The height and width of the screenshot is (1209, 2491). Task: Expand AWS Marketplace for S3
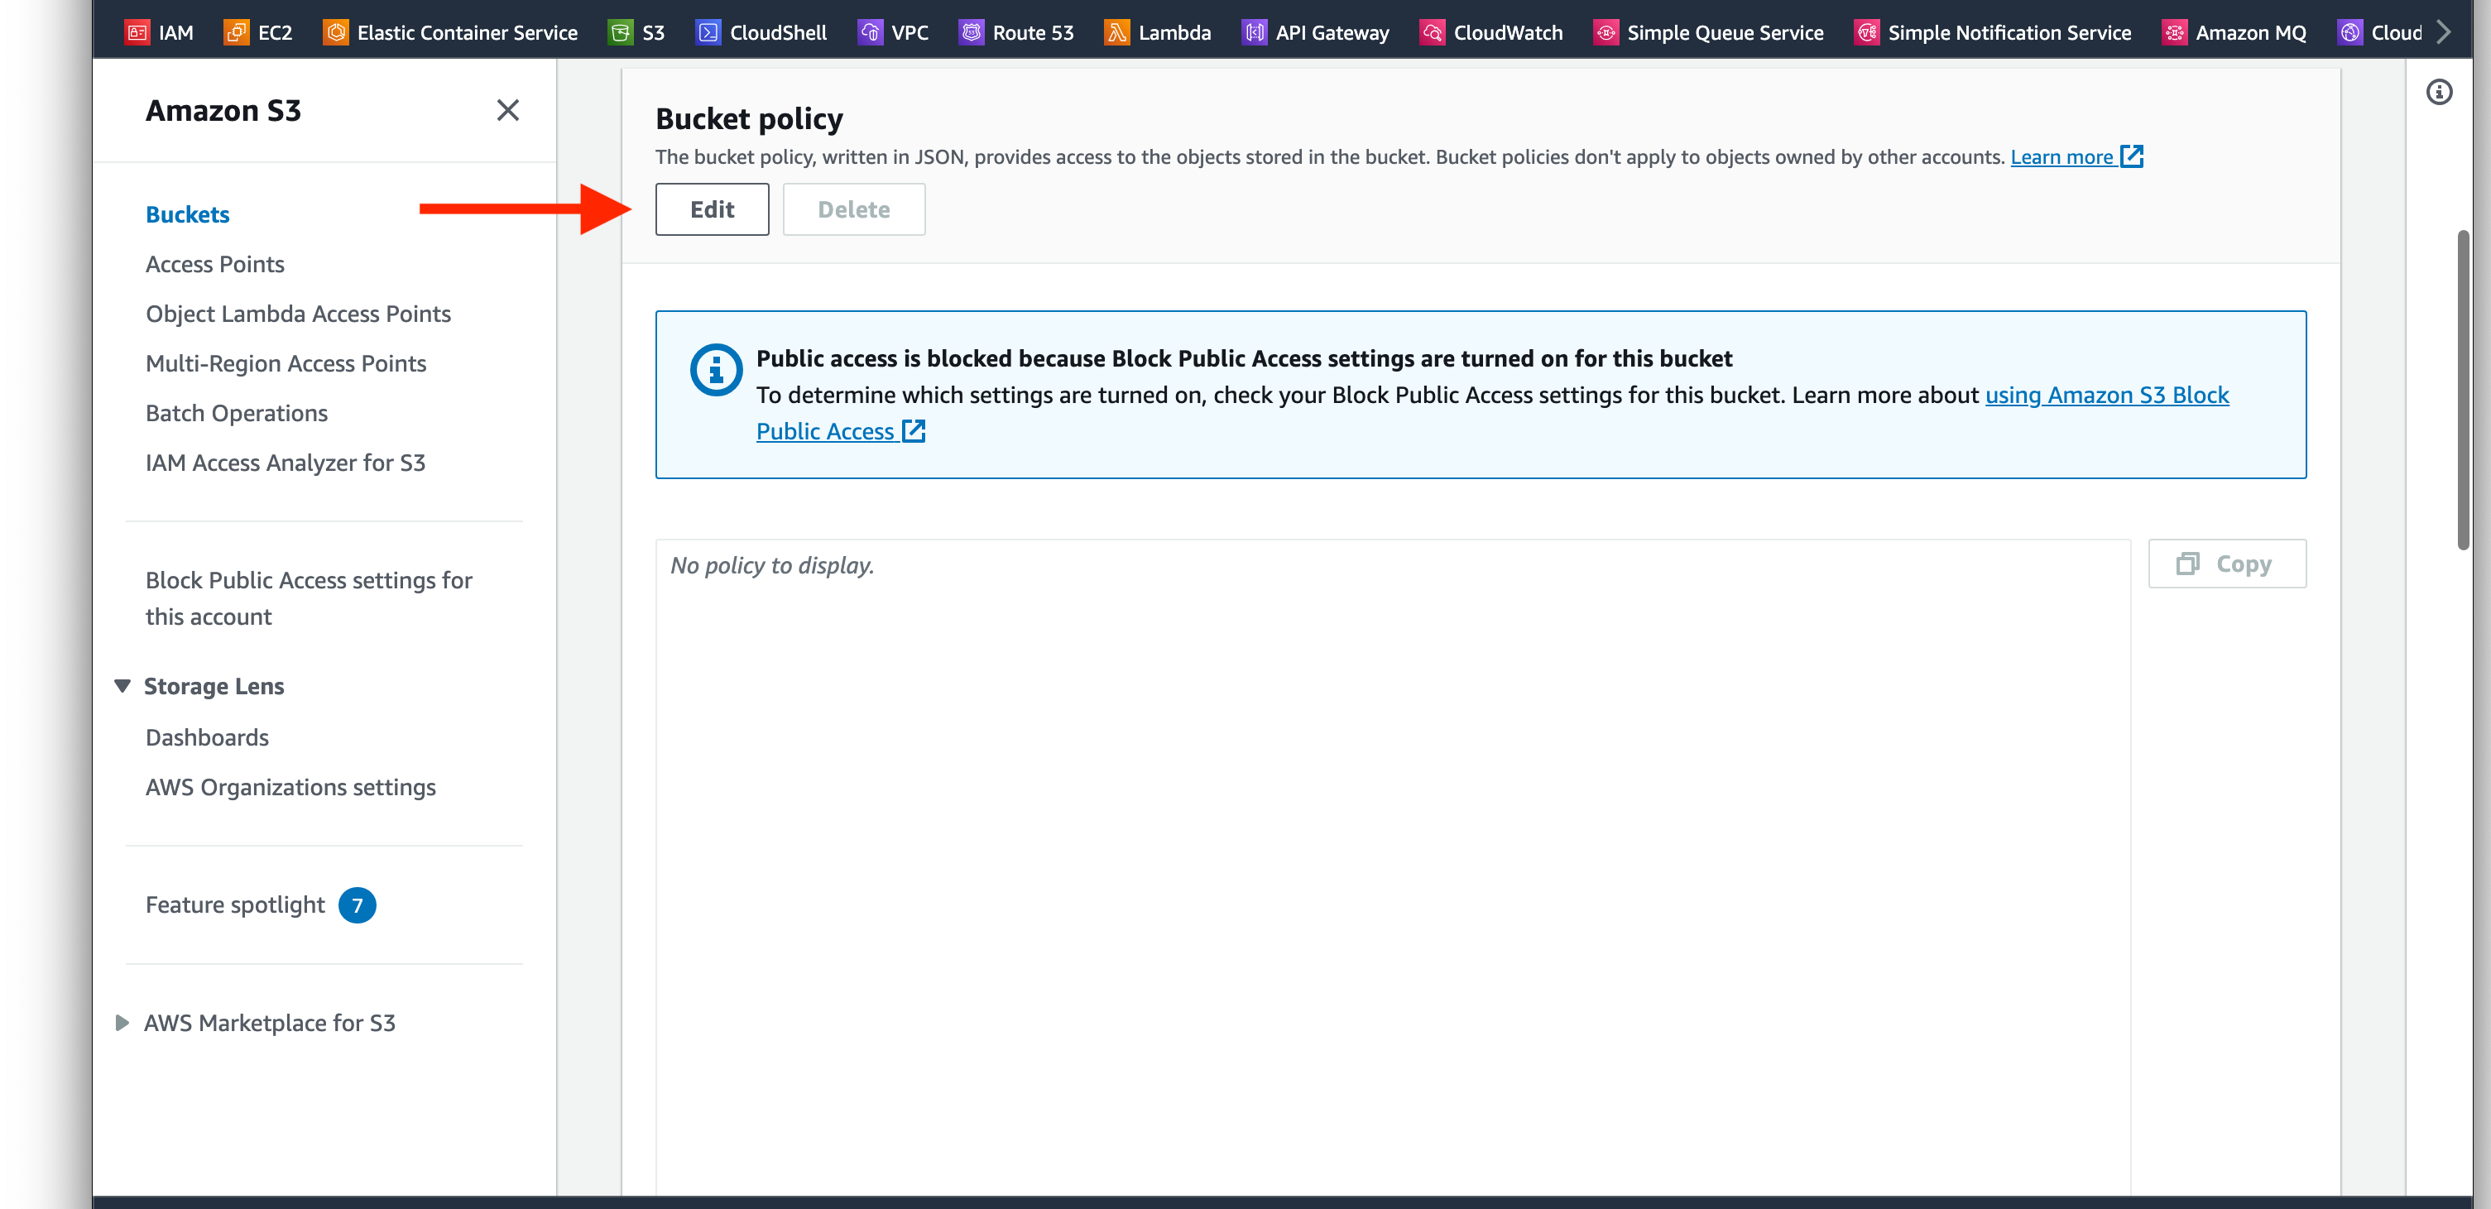[122, 1022]
